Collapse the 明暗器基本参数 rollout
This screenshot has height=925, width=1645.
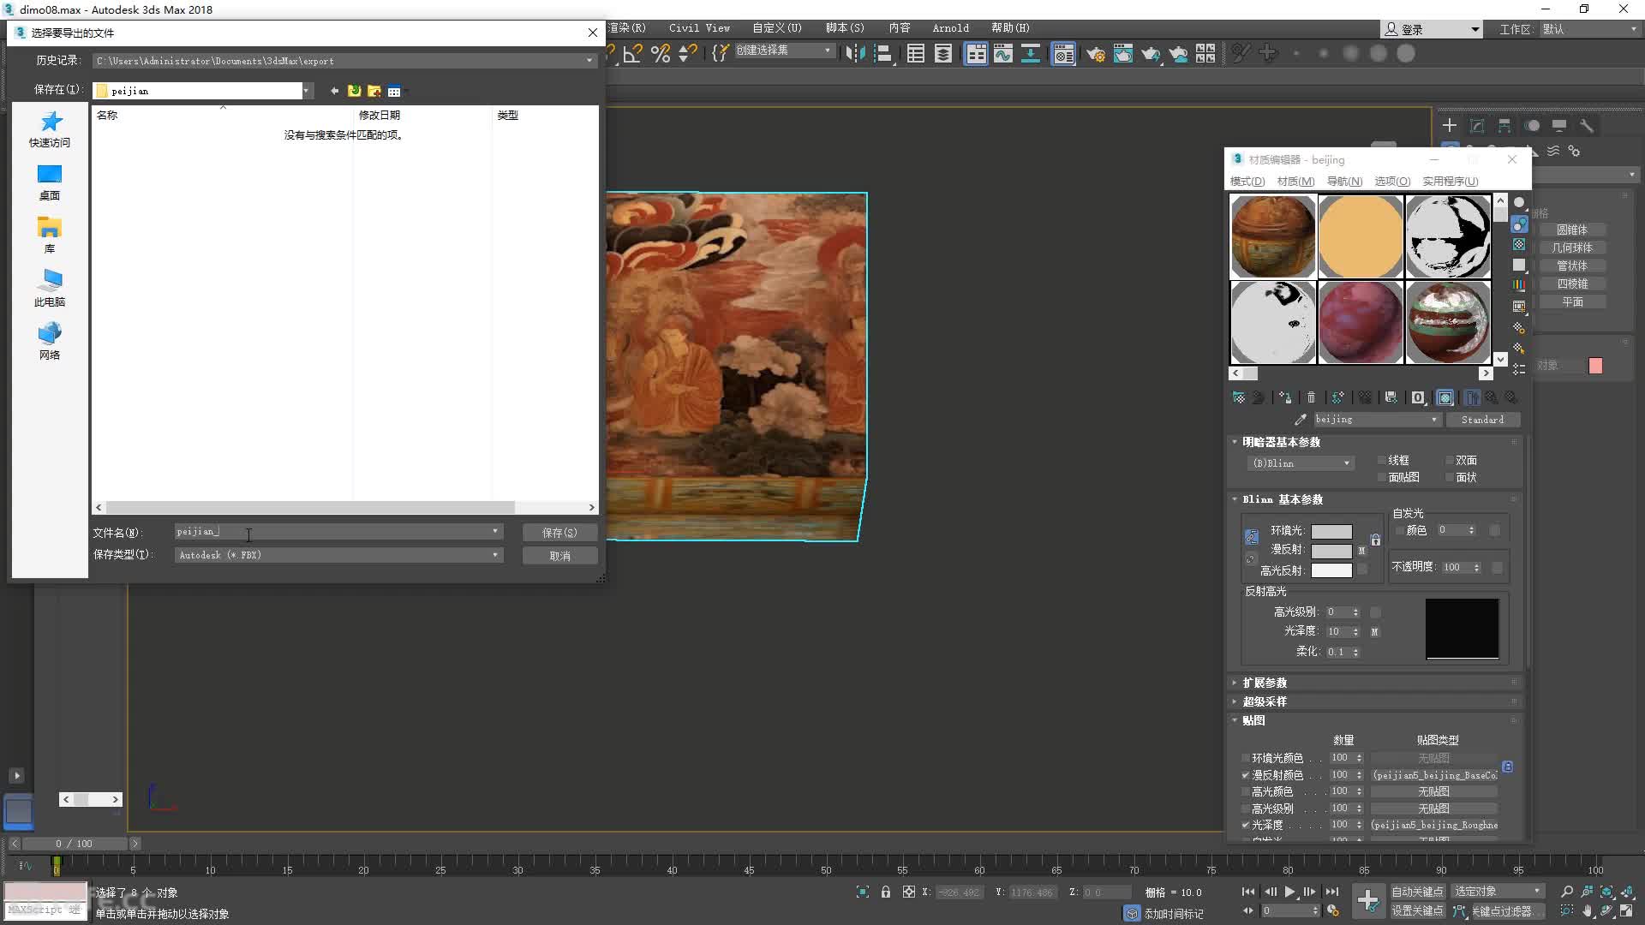point(1281,442)
